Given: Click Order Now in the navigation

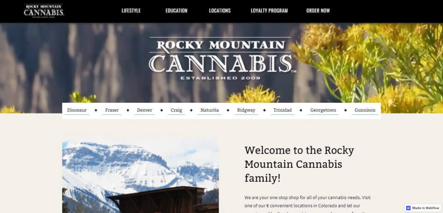Looking at the screenshot, I should coord(318,11).
